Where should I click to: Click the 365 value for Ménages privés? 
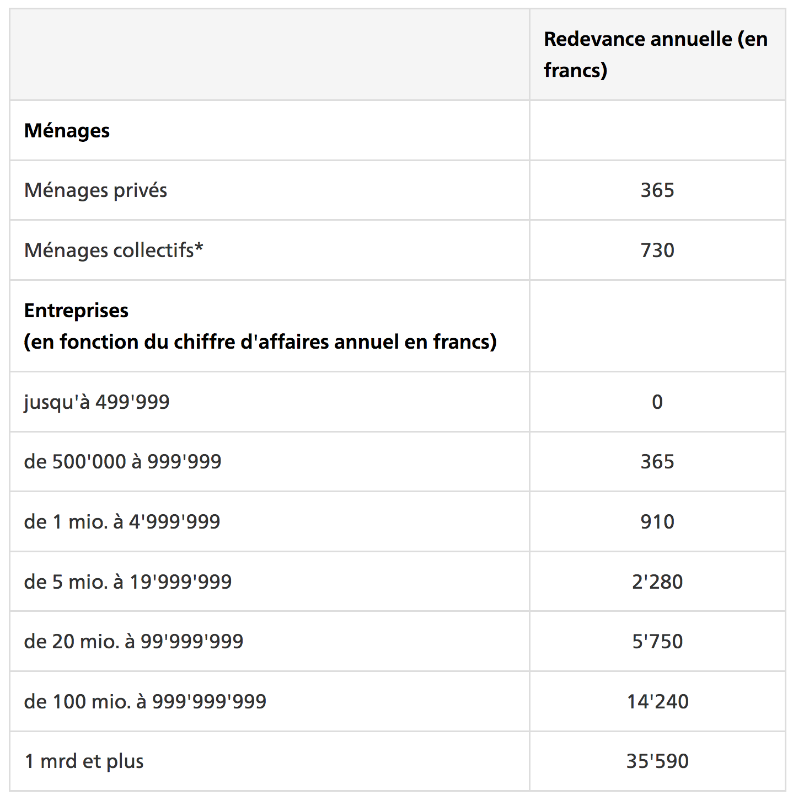click(657, 190)
